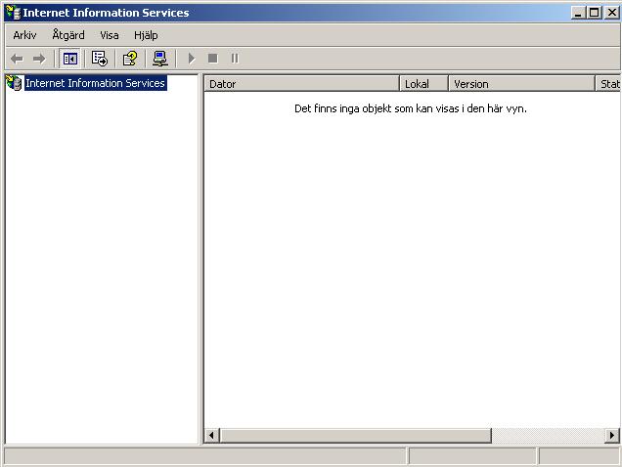The width and height of the screenshot is (622, 467).
Task: Click the horizontal scrollbar right arrow
Action: coord(612,436)
